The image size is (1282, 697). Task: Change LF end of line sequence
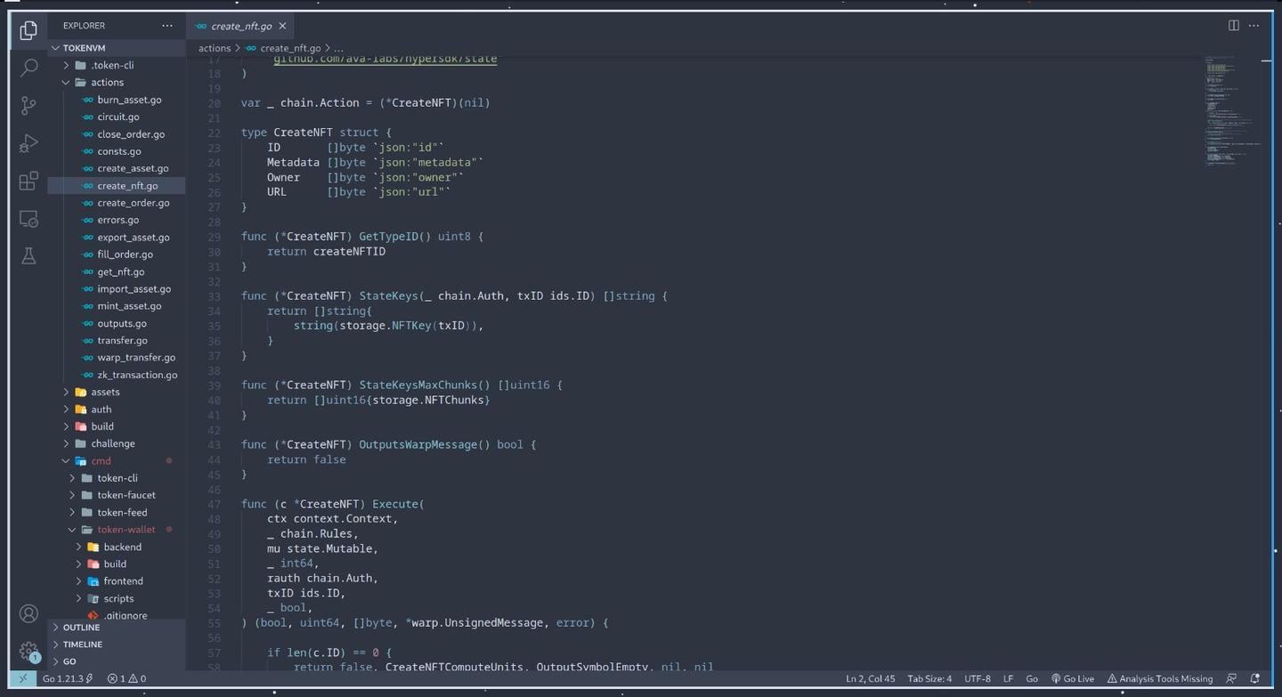coord(1009,678)
